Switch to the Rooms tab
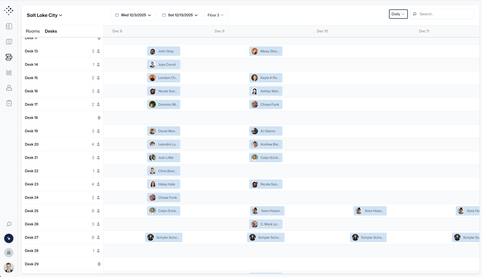 click(33, 31)
